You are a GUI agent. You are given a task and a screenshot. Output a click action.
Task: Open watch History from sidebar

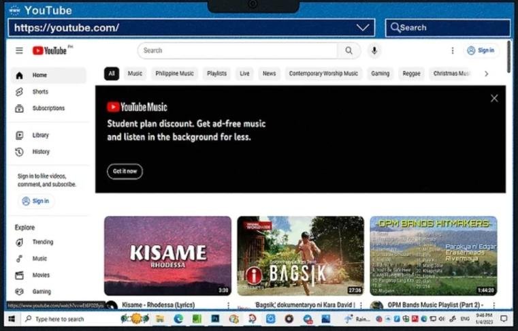[41, 152]
